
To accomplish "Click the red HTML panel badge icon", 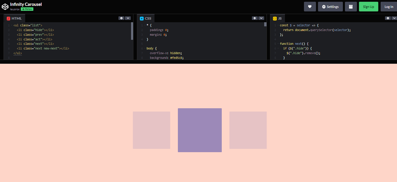I will point(8,18).
